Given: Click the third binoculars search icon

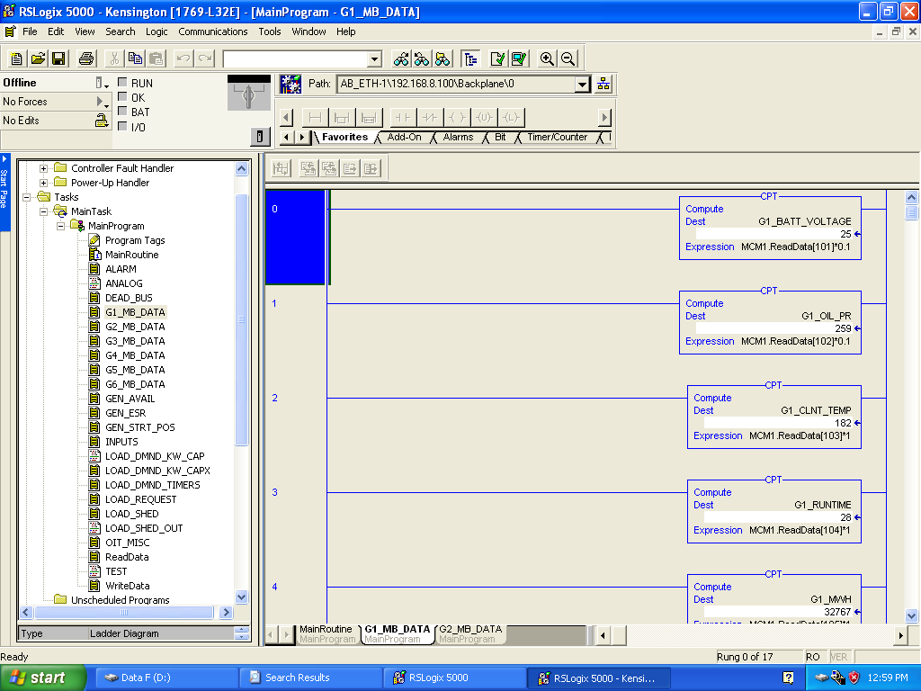Looking at the screenshot, I should point(443,58).
